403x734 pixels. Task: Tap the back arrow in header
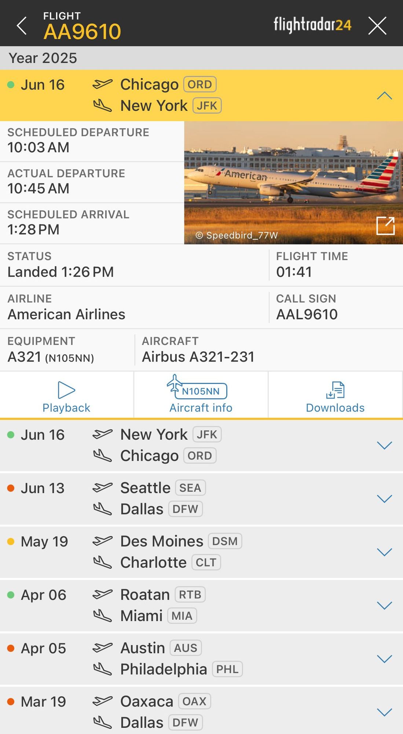(22, 26)
